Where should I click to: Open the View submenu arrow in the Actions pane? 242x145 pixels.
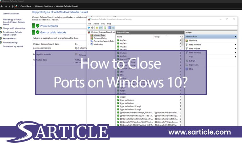[236, 57]
